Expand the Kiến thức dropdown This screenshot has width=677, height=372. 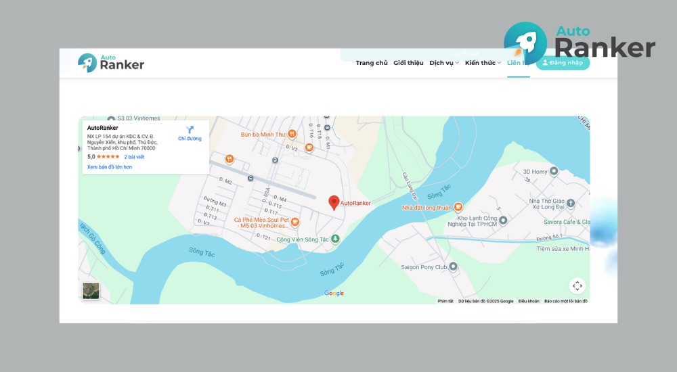tap(483, 63)
